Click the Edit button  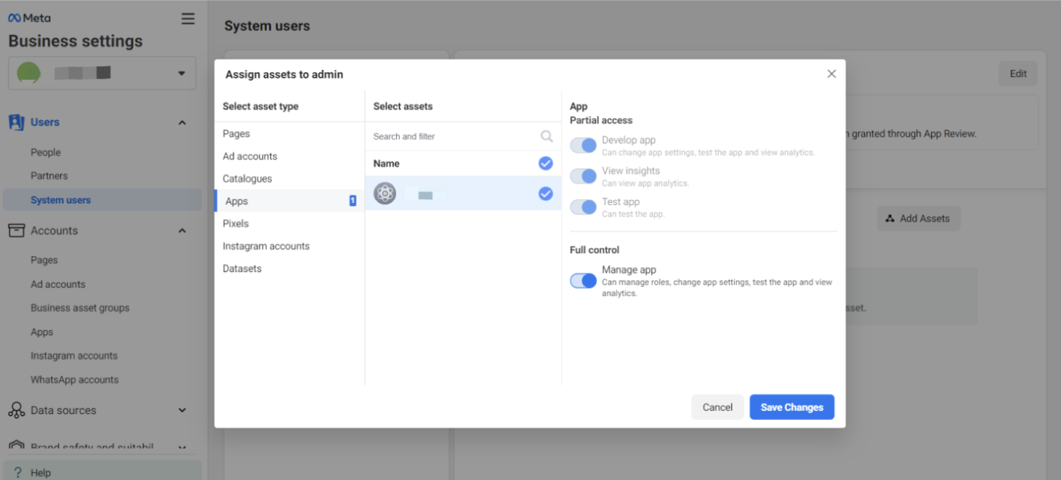click(1018, 74)
